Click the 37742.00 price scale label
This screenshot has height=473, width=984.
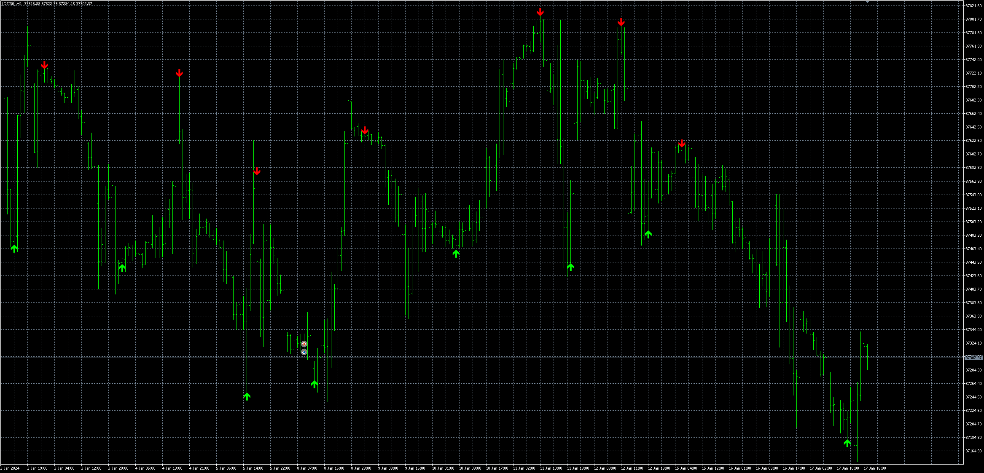[x=973, y=60]
